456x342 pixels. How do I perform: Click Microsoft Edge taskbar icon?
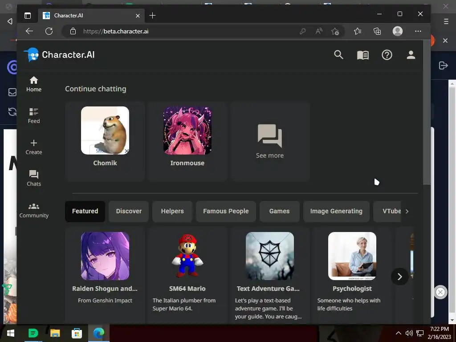98,333
